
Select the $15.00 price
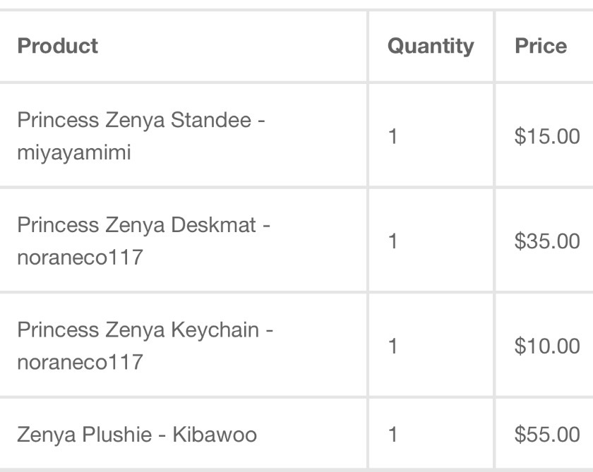547,136
